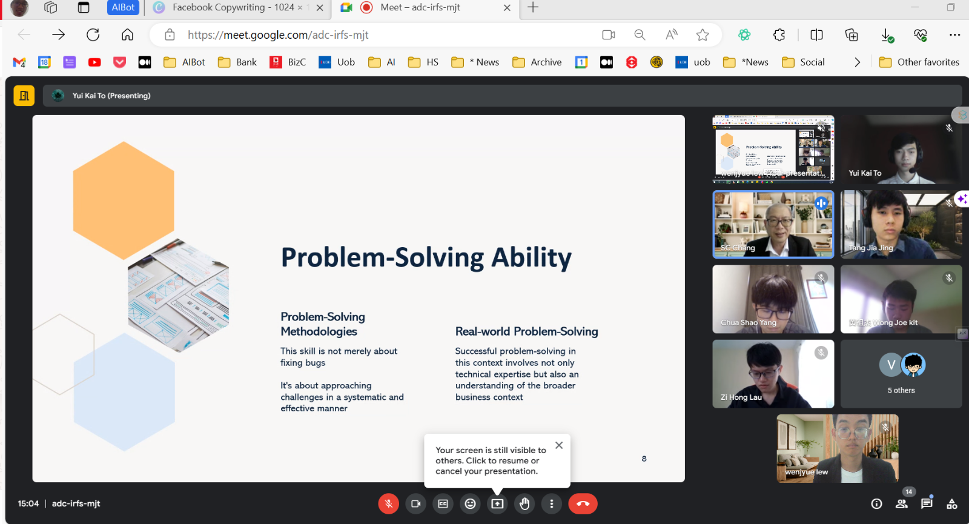Open browser collections icon
The height and width of the screenshot is (524, 969).
pyautogui.click(x=852, y=35)
